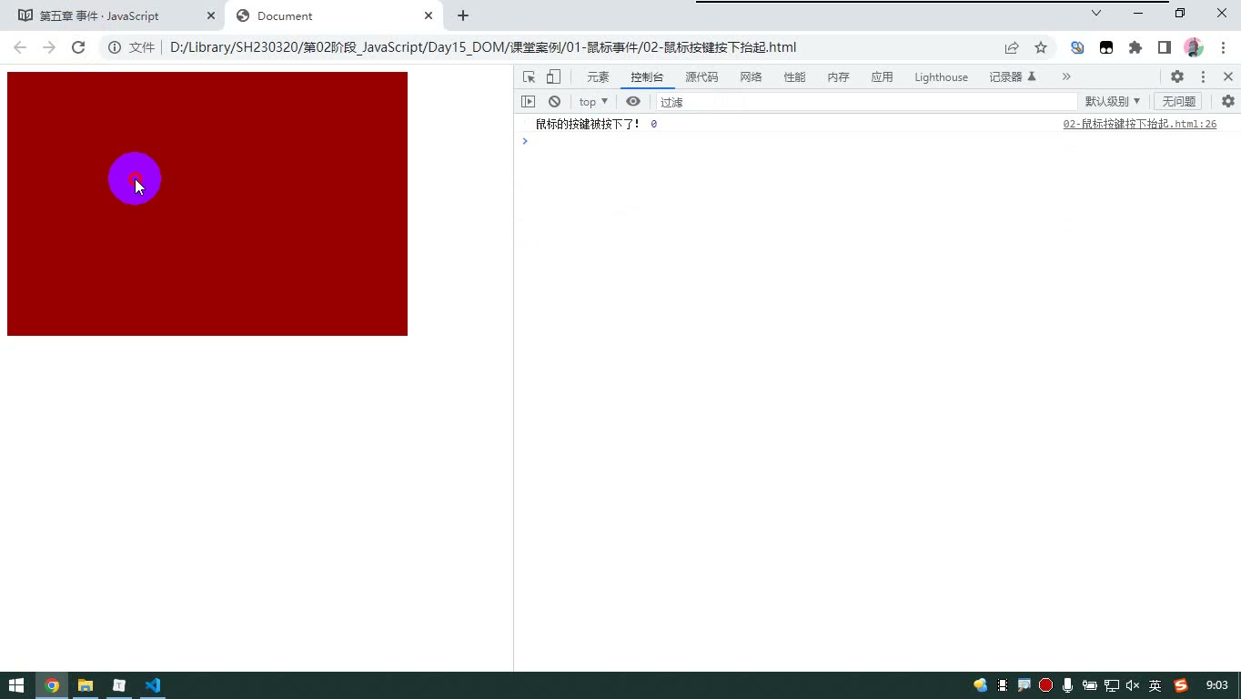Image resolution: width=1241 pixels, height=699 pixels.
Task: Open DevTools settings gear
Action: click(x=1177, y=77)
